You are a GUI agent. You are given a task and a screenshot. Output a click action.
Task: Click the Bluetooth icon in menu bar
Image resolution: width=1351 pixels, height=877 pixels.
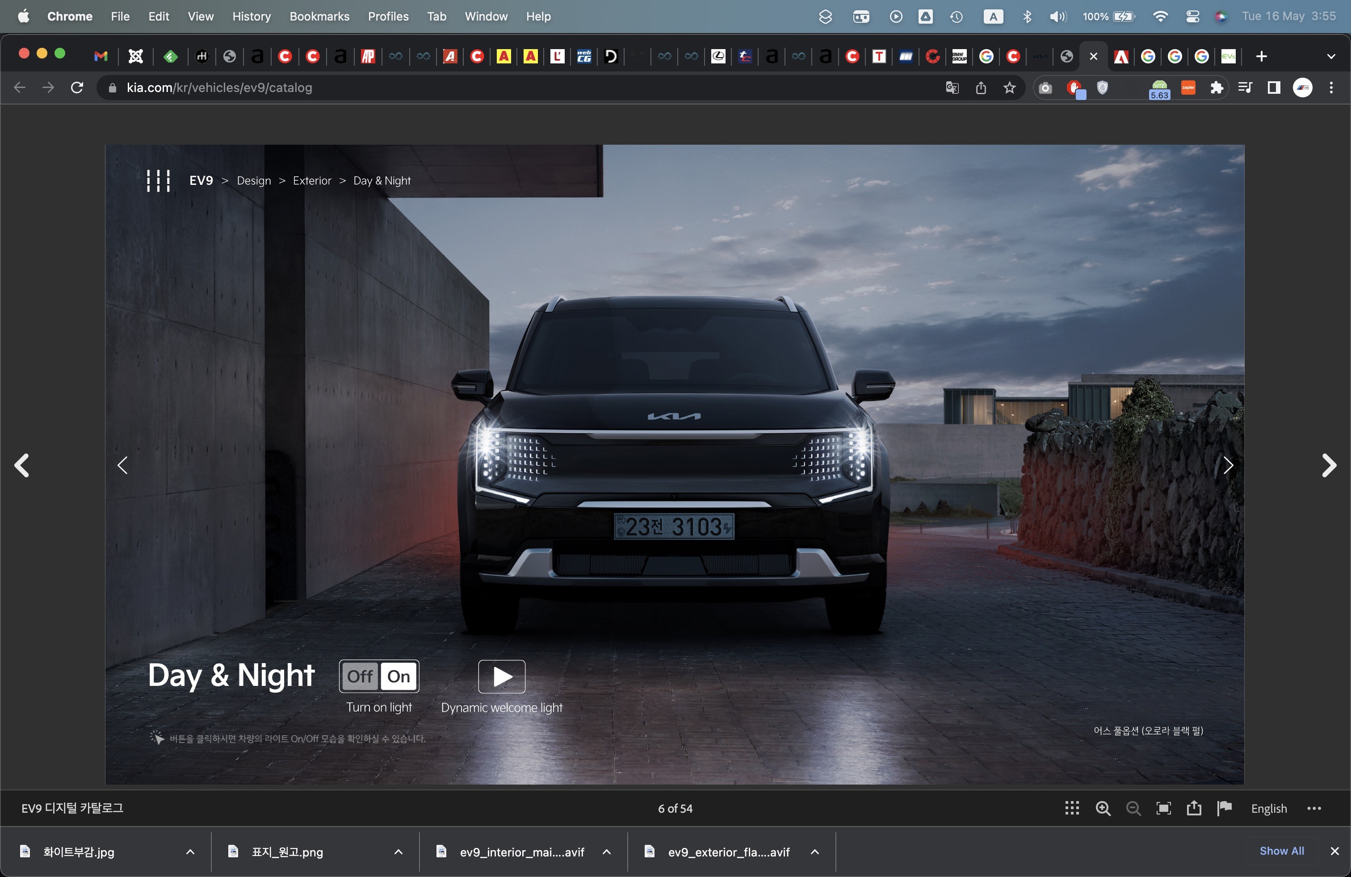(1027, 17)
